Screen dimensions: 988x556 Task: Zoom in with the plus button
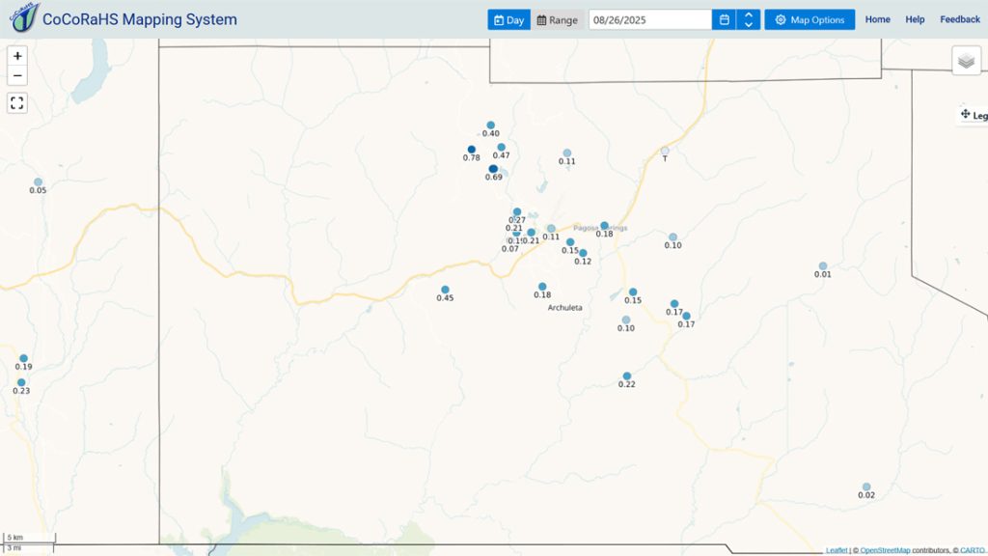[17, 56]
